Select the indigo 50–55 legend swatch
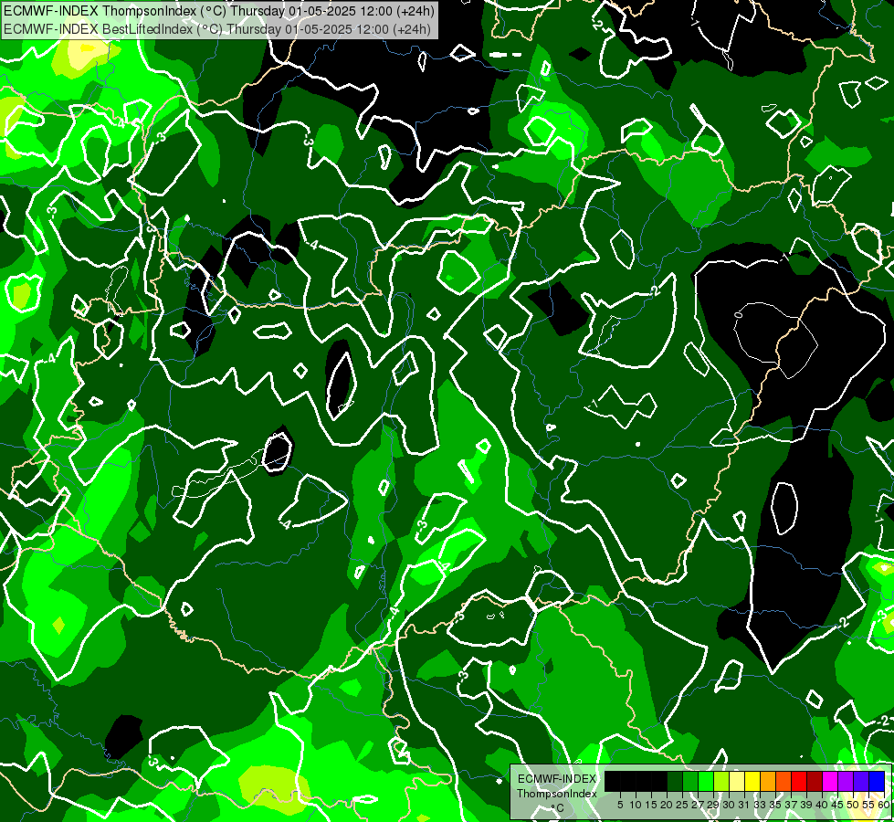 861,781
